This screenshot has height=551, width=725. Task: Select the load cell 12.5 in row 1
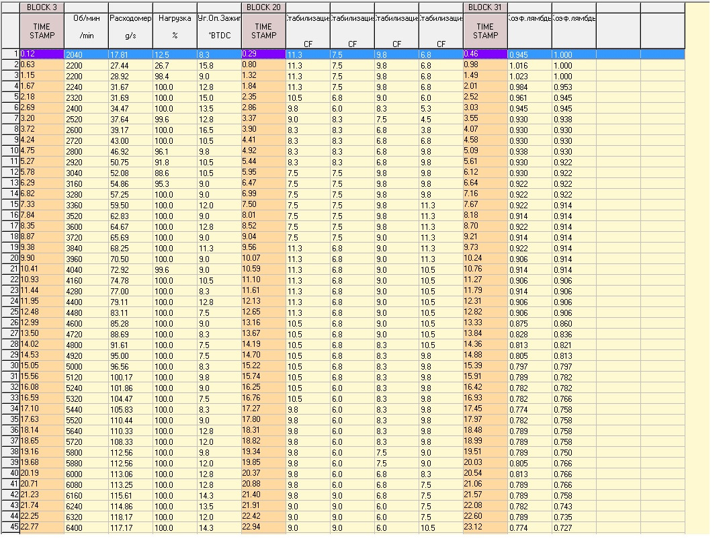[175, 54]
